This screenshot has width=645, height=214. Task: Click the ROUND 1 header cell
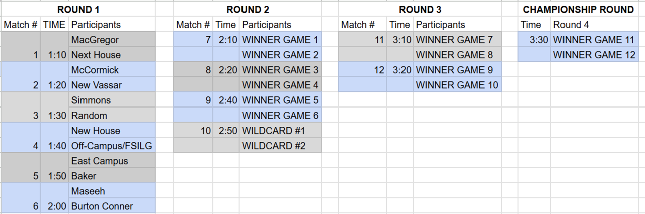(x=78, y=9)
